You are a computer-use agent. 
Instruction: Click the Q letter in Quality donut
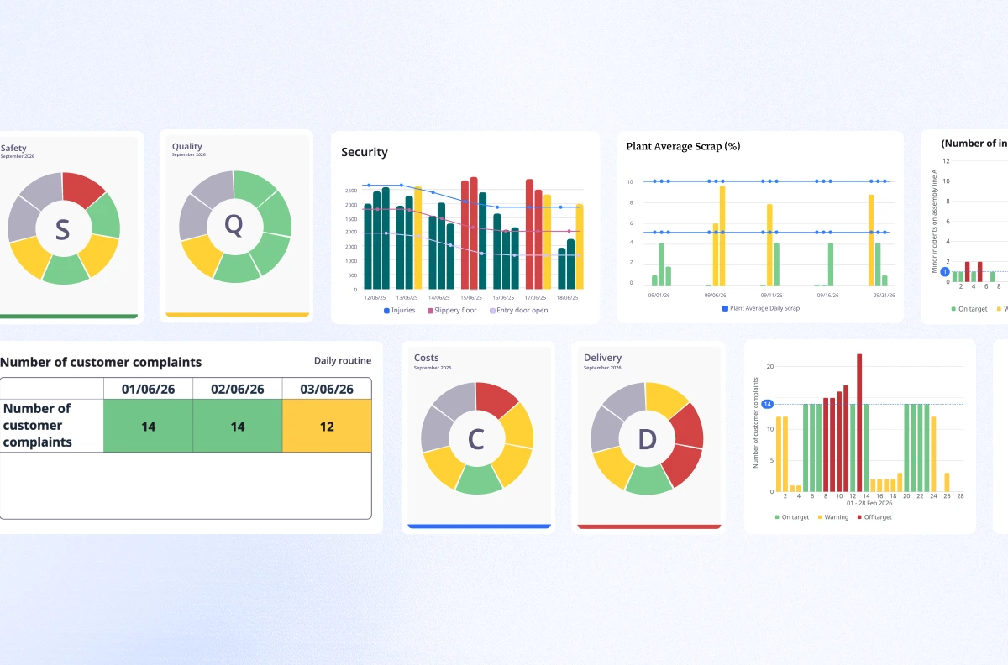pyautogui.click(x=234, y=224)
